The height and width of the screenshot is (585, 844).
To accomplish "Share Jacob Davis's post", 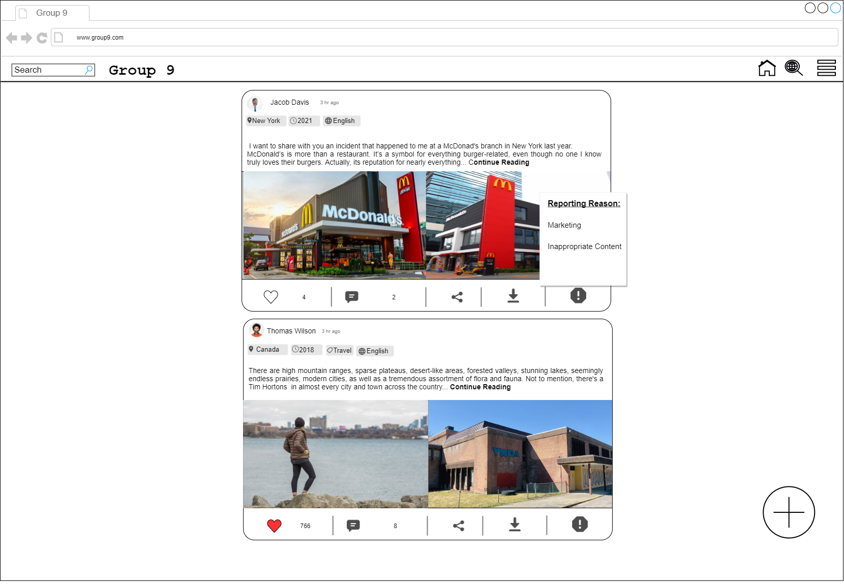I will [x=457, y=297].
